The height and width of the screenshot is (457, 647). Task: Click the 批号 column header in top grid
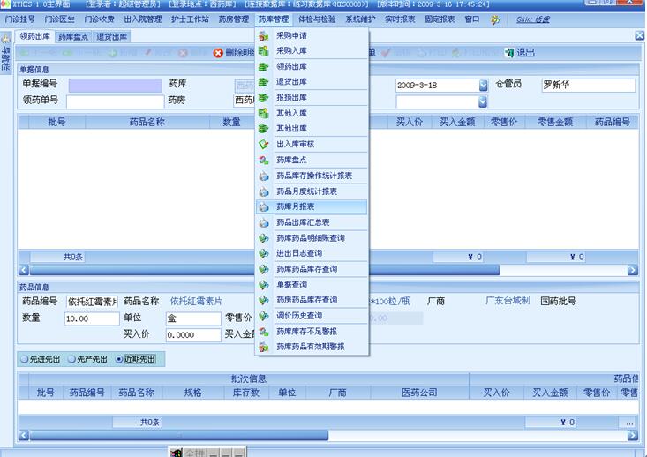(x=57, y=122)
